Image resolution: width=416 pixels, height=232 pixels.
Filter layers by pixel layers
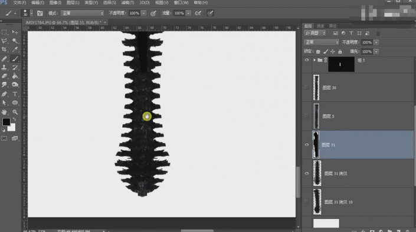point(336,33)
